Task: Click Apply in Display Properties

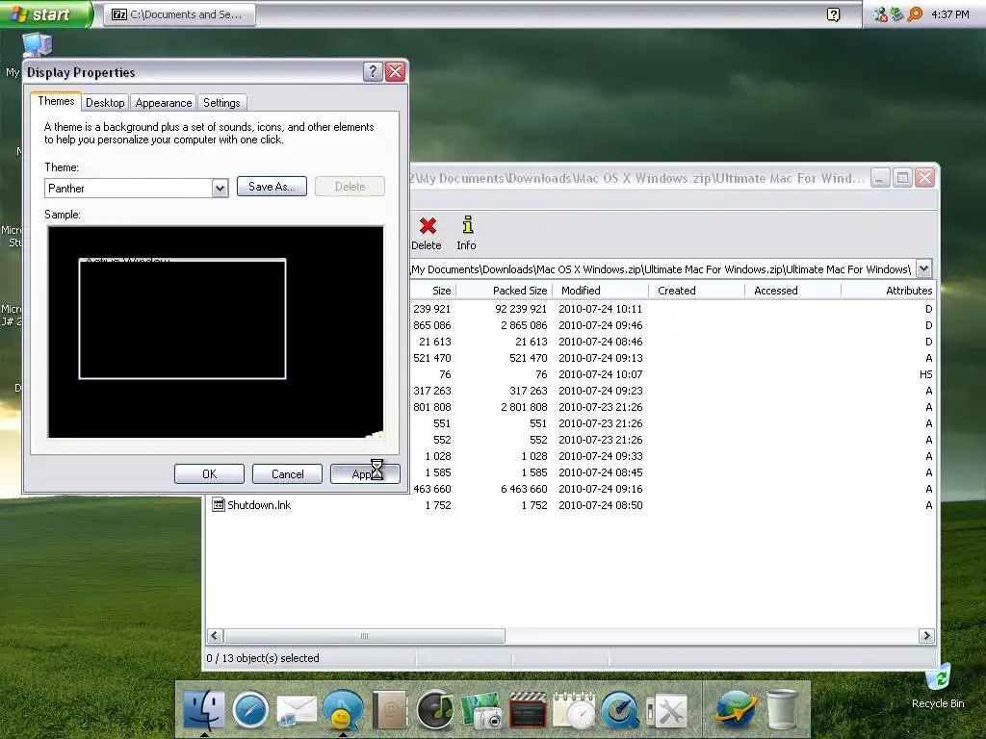Action: coord(365,473)
